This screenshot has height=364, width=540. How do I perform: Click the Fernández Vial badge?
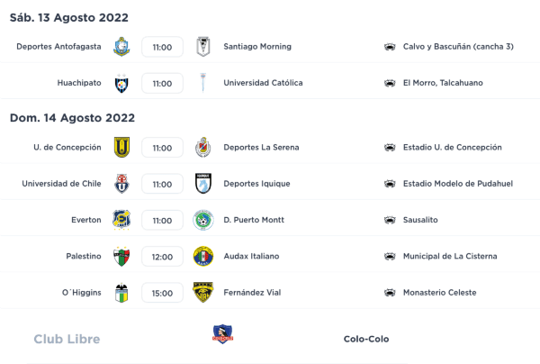[202, 292]
